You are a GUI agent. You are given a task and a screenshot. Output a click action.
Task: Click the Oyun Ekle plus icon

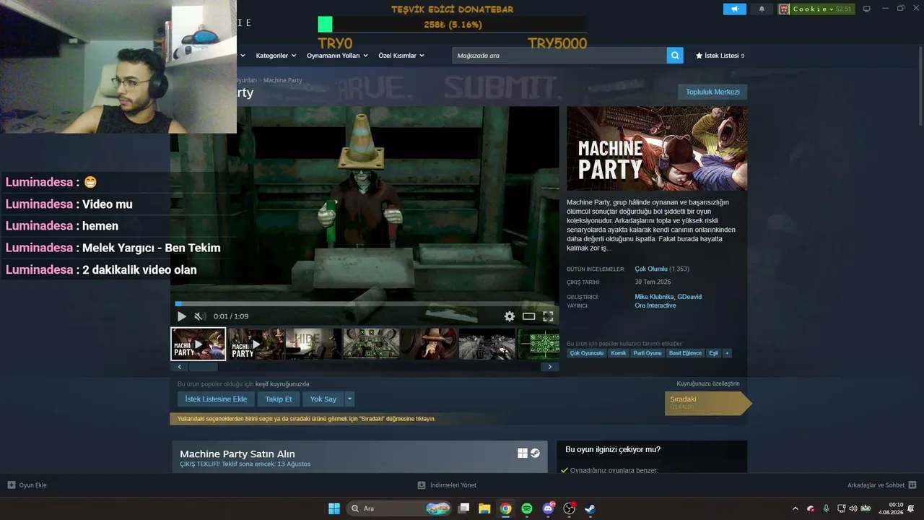12,485
